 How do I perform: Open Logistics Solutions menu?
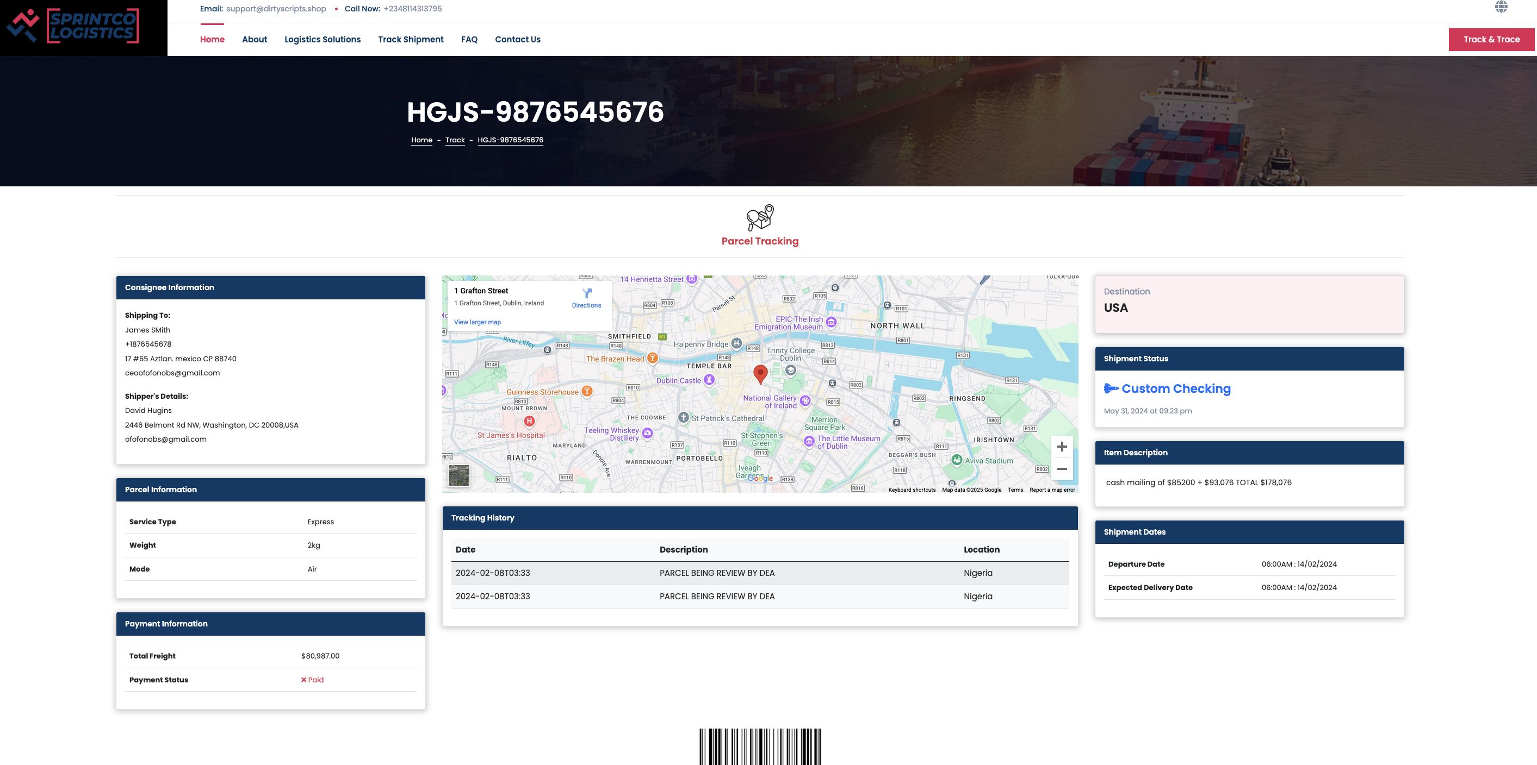click(322, 39)
